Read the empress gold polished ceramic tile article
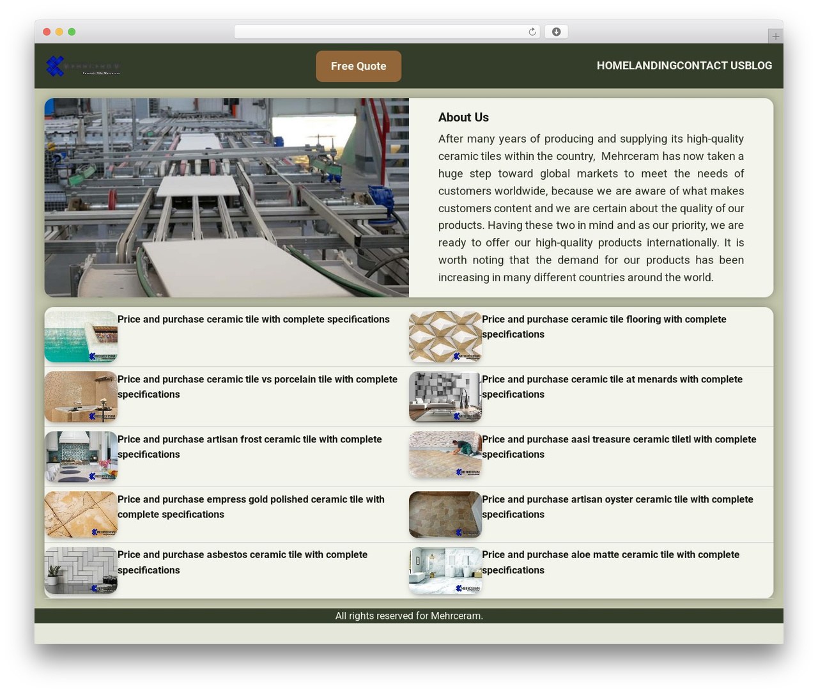 [x=251, y=507]
